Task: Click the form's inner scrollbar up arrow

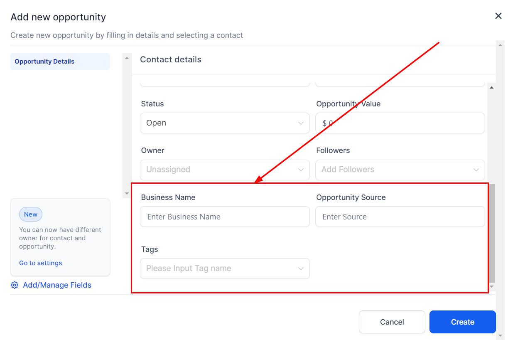Action: 492,88
